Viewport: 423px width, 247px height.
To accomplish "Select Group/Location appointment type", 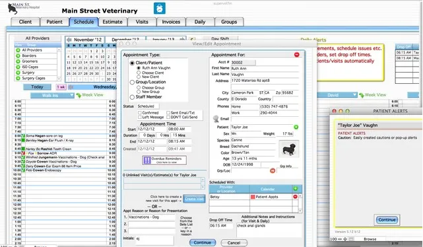I will pos(132,83).
